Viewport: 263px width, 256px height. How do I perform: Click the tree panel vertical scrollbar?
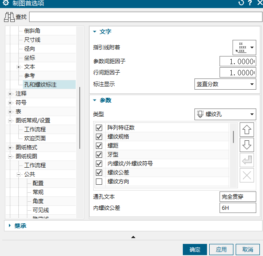80,118
